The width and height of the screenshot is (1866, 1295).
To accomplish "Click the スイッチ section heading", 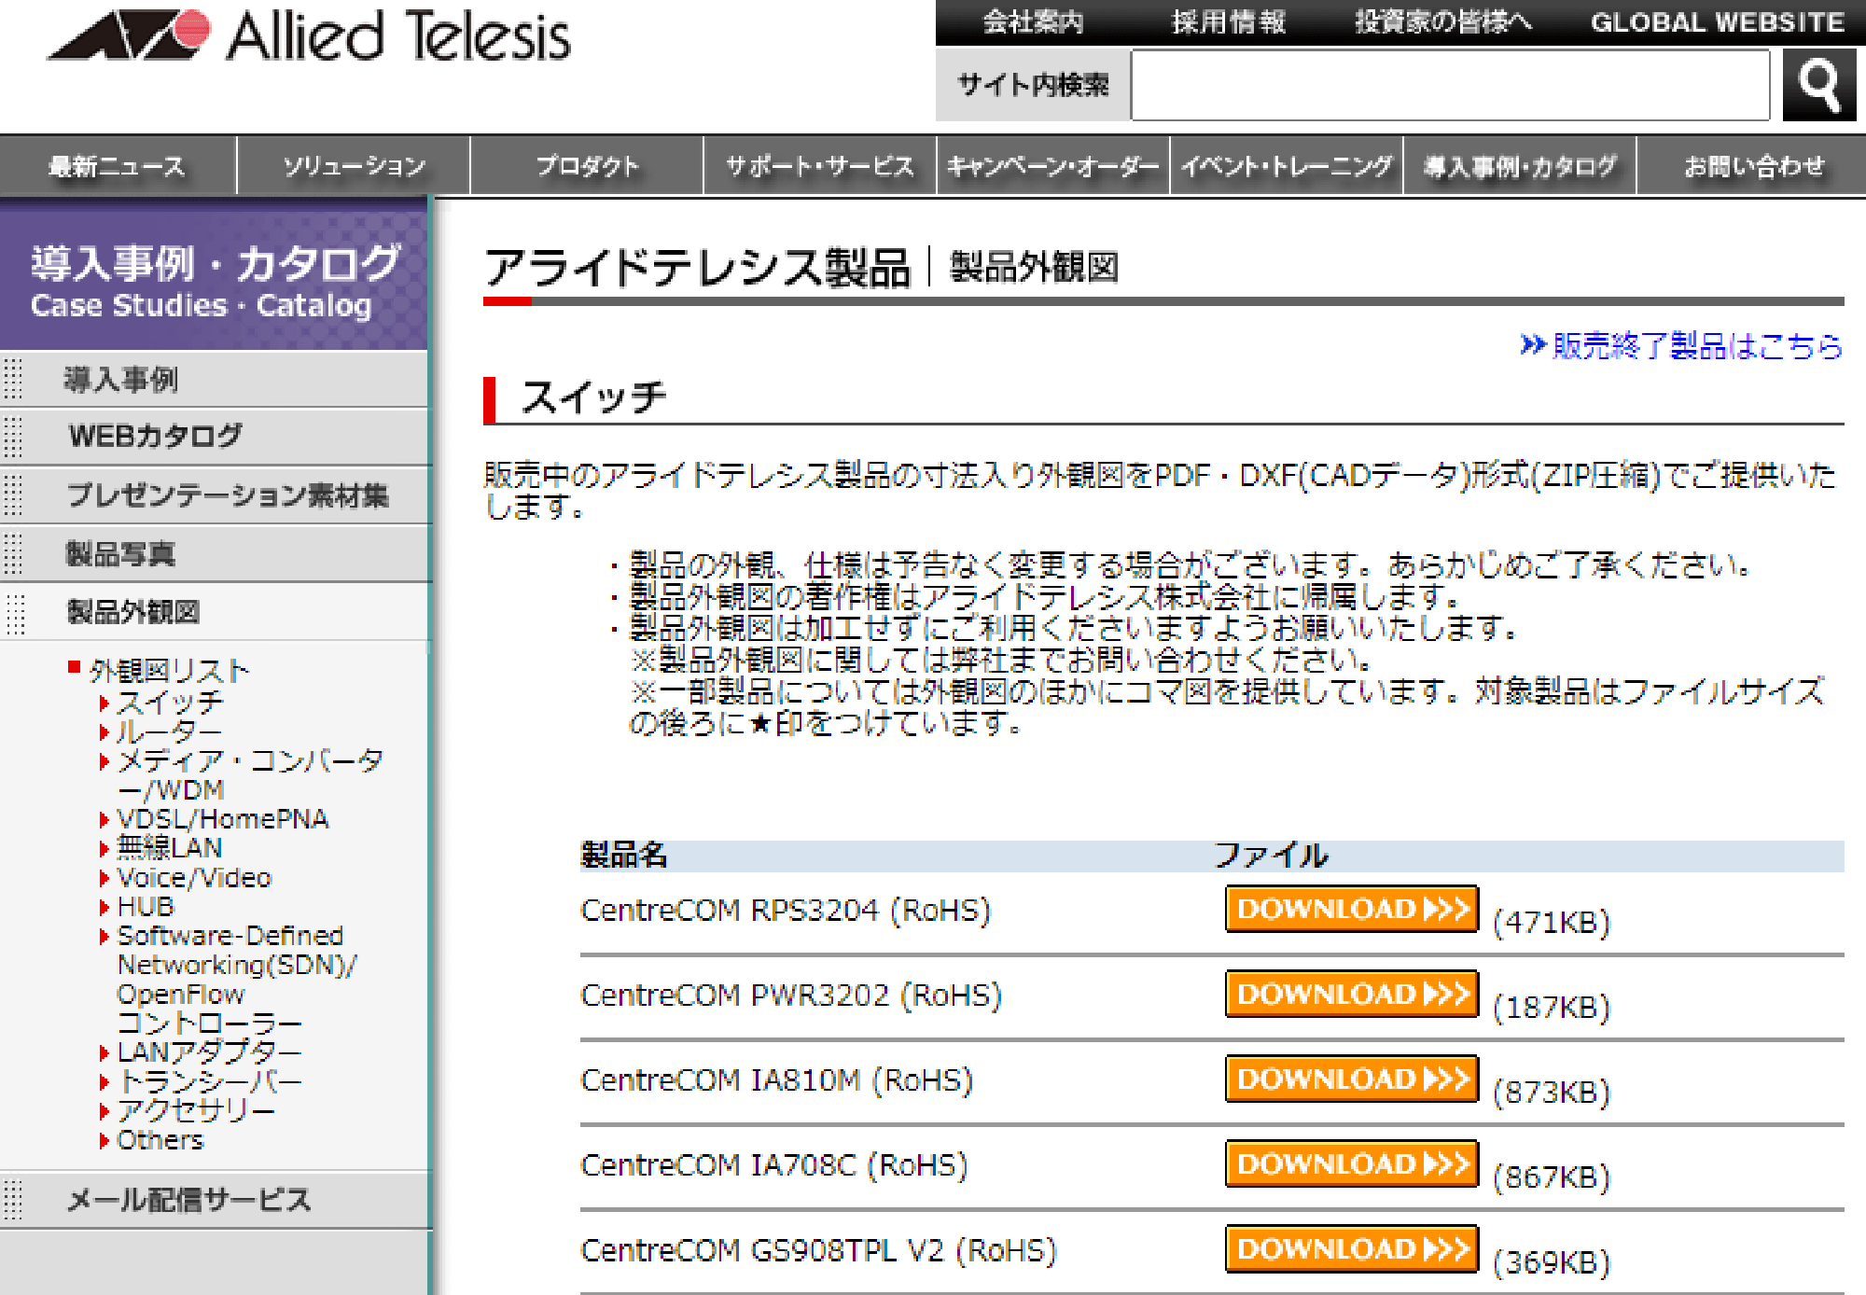I will pos(593,398).
